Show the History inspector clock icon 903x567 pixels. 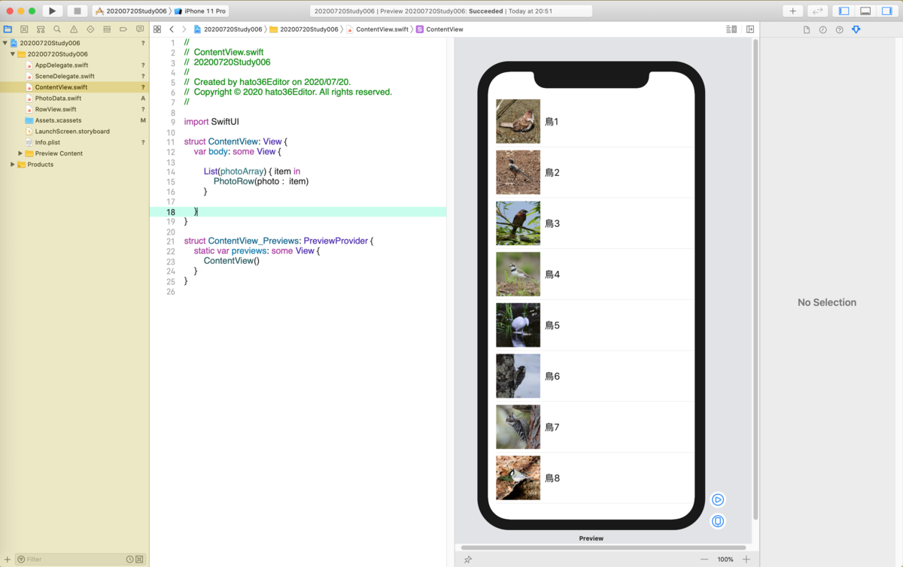pyautogui.click(x=822, y=29)
